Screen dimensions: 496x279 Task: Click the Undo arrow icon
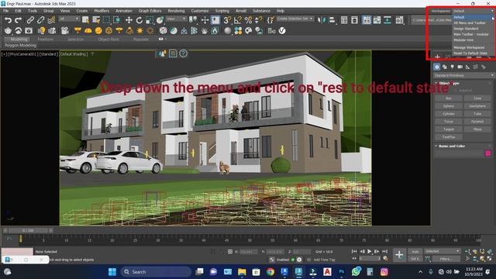tap(8, 20)
